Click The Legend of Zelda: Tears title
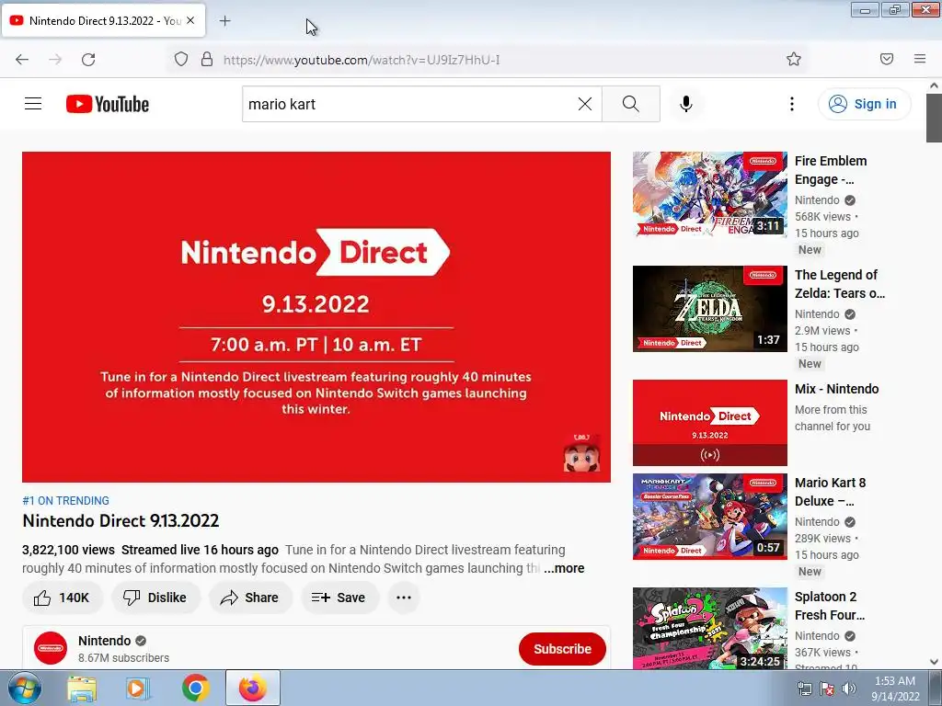 pos(840,284)
